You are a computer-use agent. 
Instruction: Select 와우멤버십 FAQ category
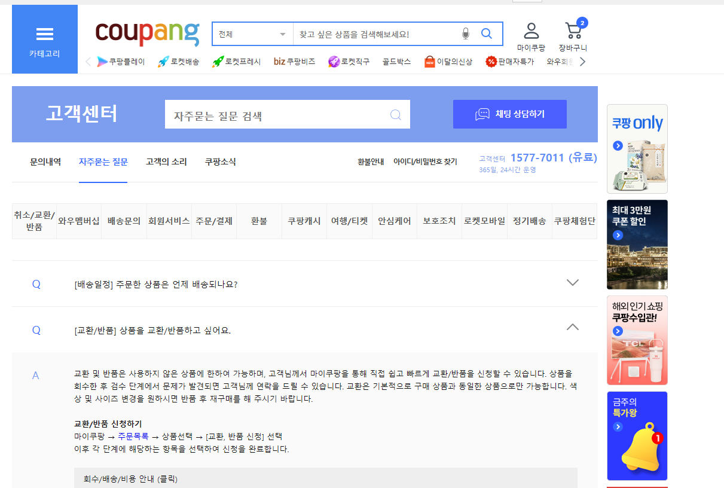click(79, 221)
